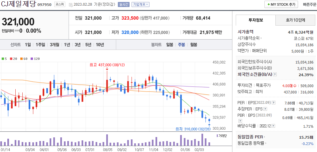Click the 저가 value 320,000
This screenshot has width=317, height=152.
click(130, 32)
